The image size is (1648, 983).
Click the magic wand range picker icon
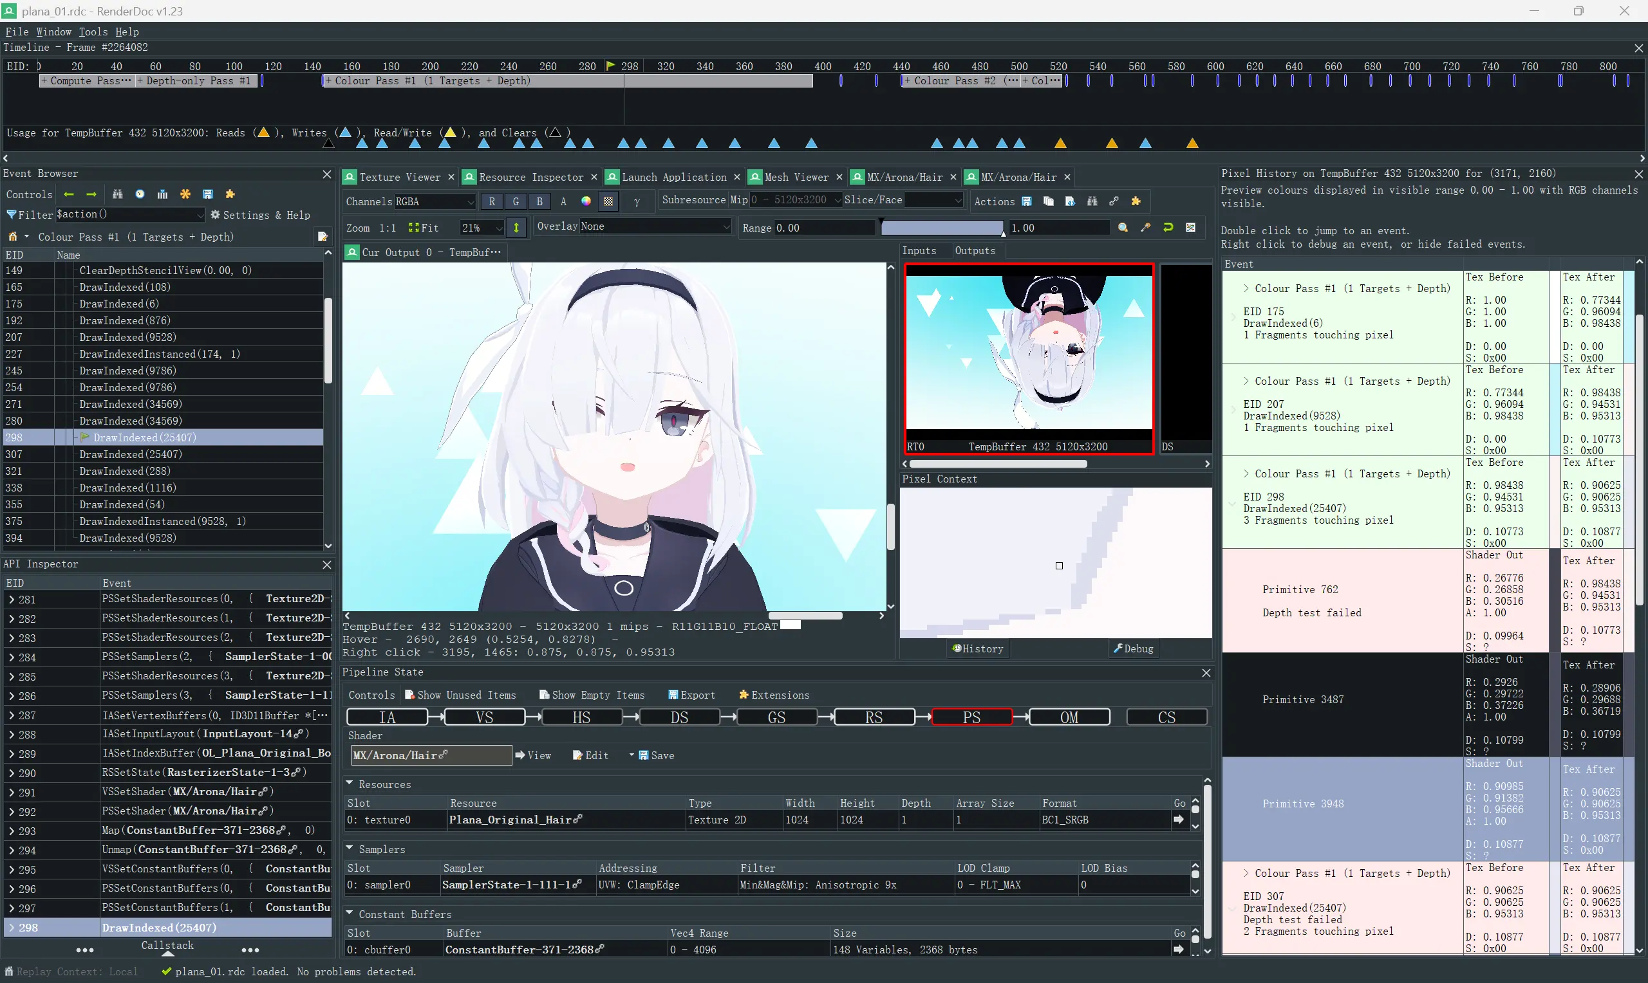[x=1146, y=227]
